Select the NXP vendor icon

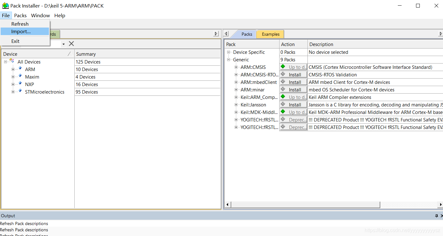point(20,83)
